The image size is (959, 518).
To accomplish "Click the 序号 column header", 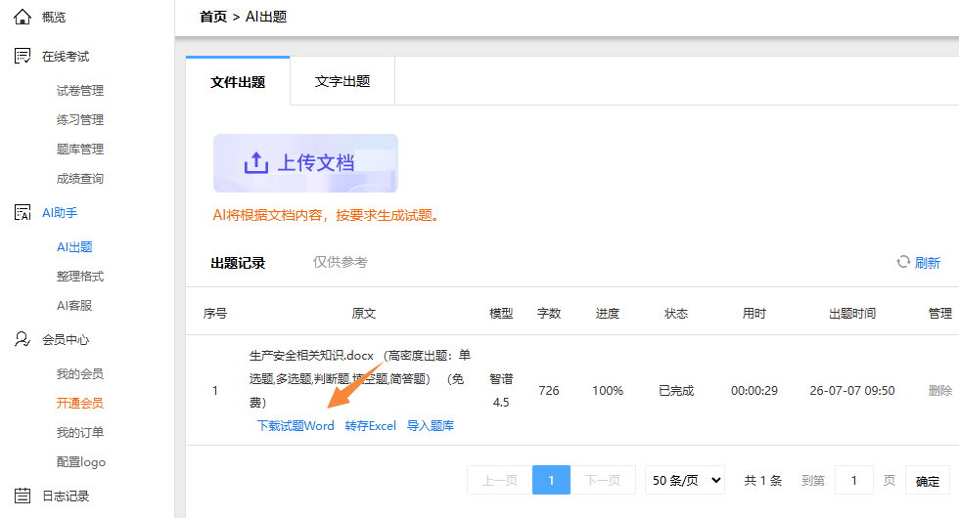I will click(x=214, y=314).
